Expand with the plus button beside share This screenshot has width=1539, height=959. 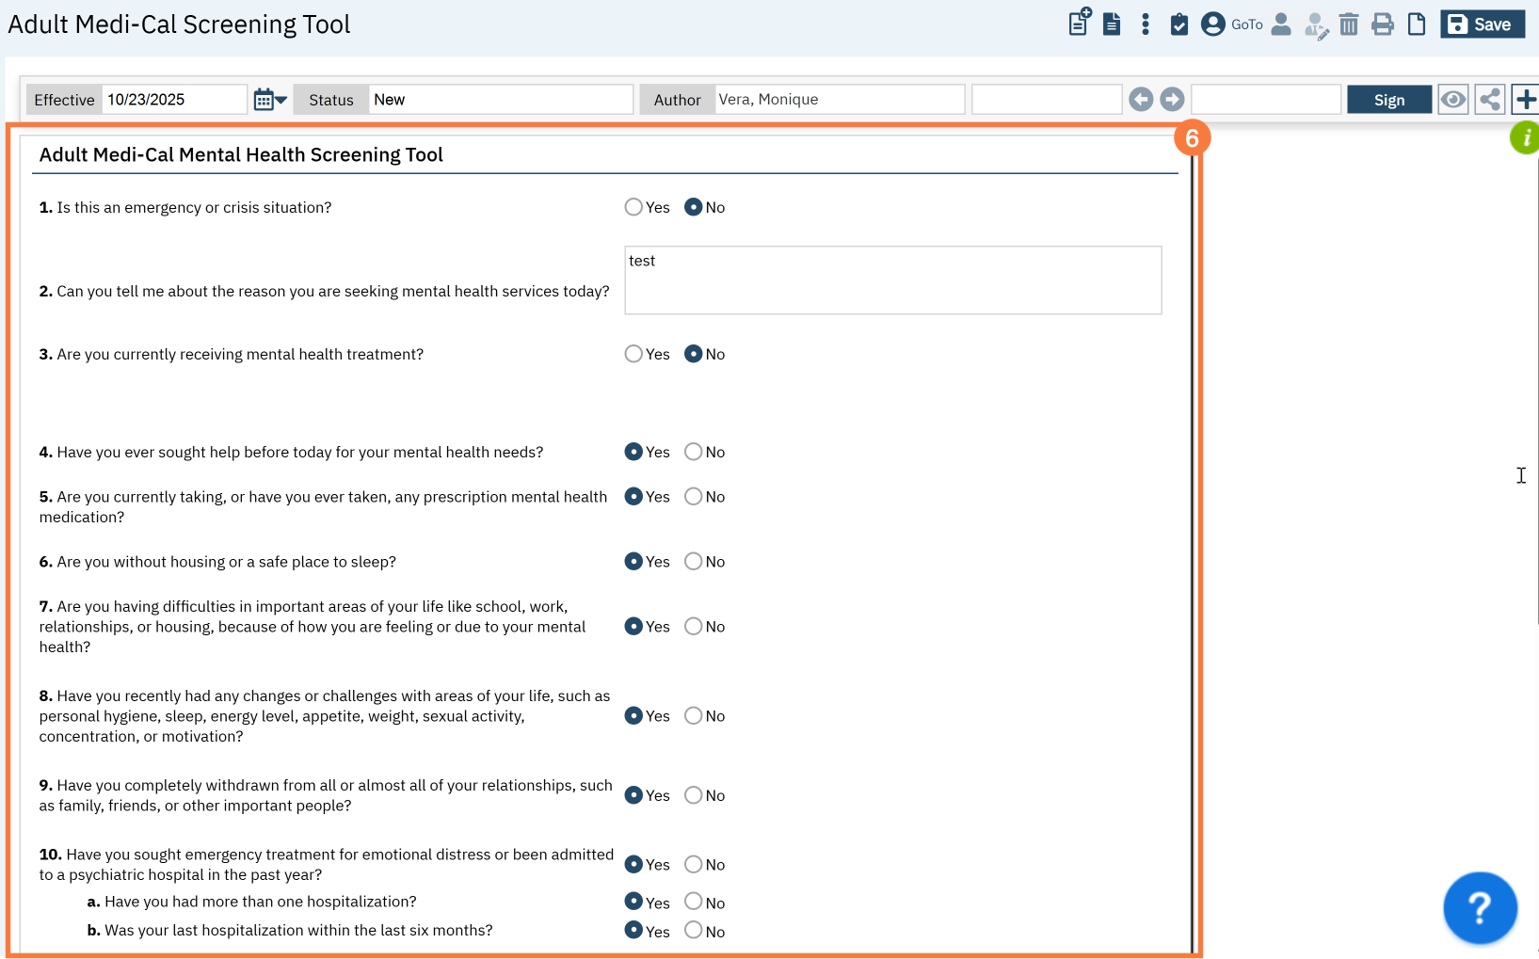[x=1525, y=100]
